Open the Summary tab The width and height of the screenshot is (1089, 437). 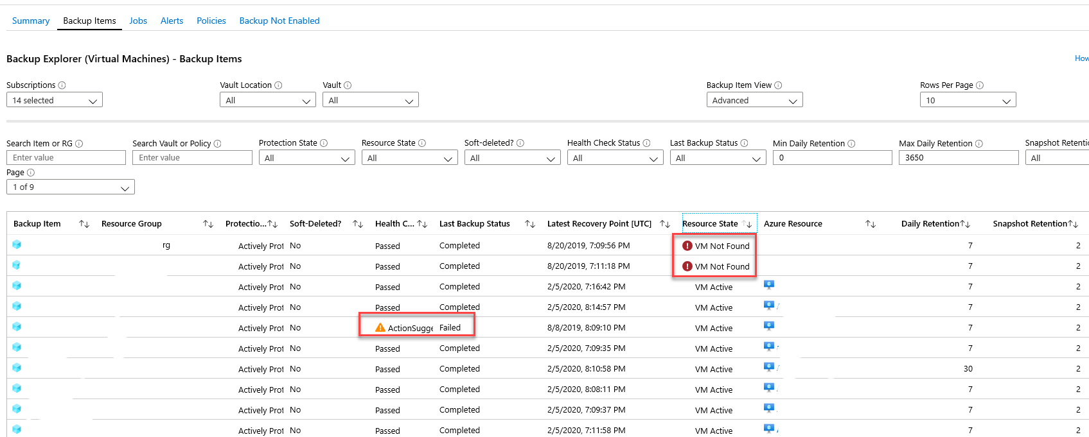31,21
